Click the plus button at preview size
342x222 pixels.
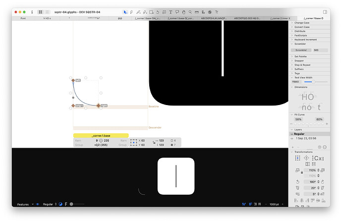(283, 204)
